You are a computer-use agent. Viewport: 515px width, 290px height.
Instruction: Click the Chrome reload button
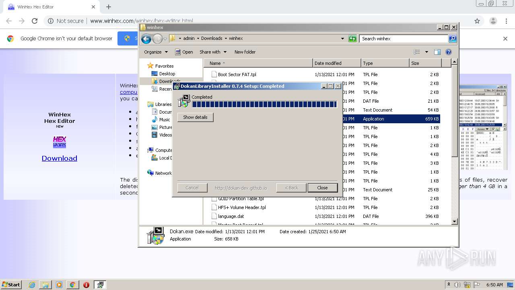tap(35, 21)
